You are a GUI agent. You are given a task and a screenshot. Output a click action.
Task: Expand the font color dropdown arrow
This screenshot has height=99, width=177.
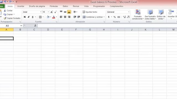click(x=56, y=17)
